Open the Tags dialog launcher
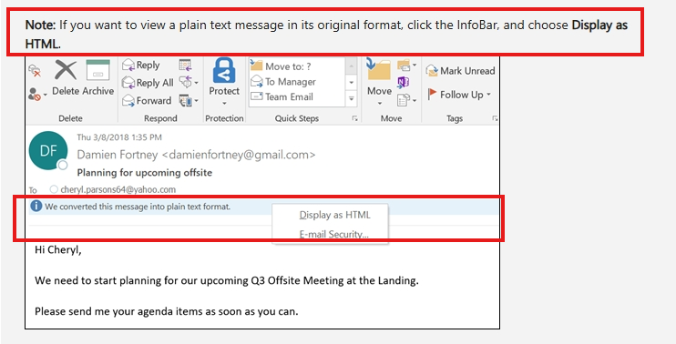The image size is (676, 344). point(495,118)
